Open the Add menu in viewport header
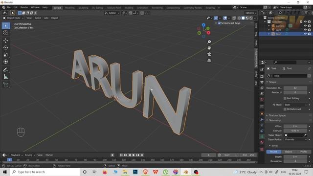The image size is (313, 176). tap(46, 18)
